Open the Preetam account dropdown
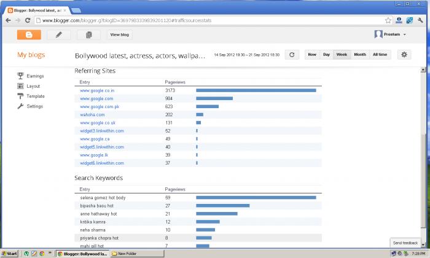 coord(390,34)
